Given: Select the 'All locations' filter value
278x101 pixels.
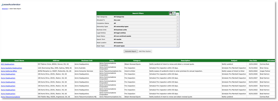Looking at the screenshot, I should (118, 43).
